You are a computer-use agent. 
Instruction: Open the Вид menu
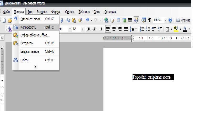pos(30,12)
